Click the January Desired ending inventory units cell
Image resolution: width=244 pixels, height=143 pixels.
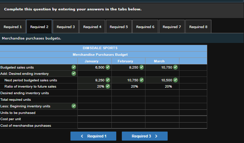94,93
